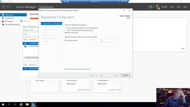Switch to Server Manager taskbar icon

tap(33, 104)
